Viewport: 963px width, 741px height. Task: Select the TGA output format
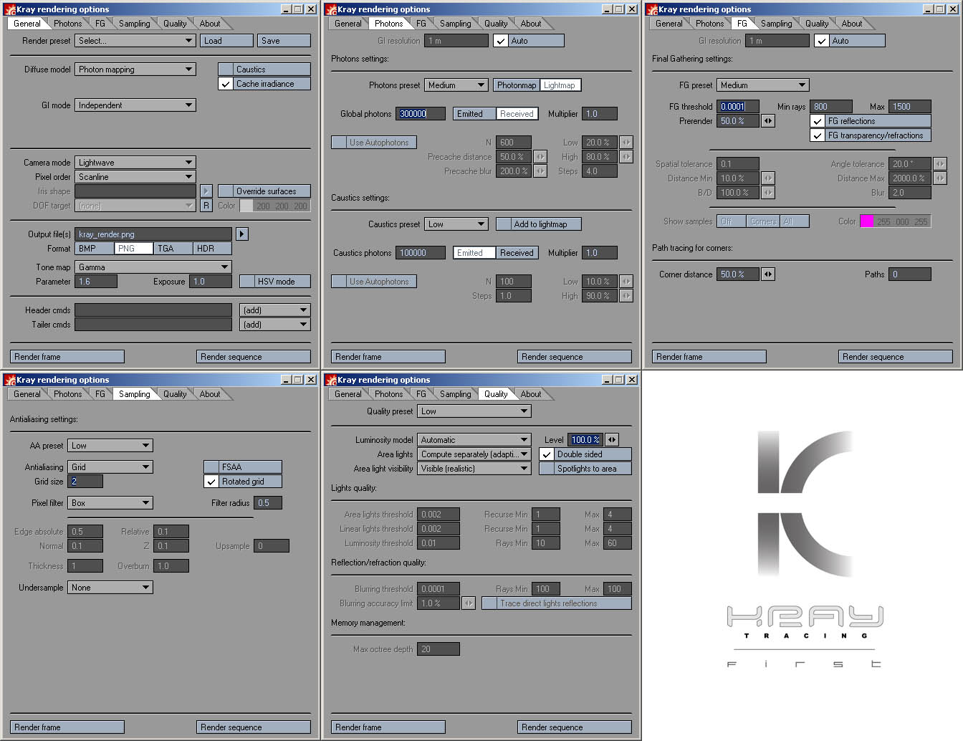point(173,248)
